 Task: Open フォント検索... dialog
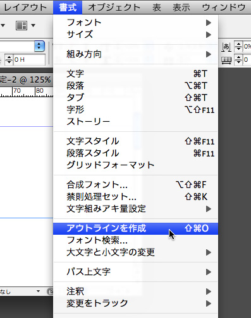pyautogui.click(x=135, y=240)
